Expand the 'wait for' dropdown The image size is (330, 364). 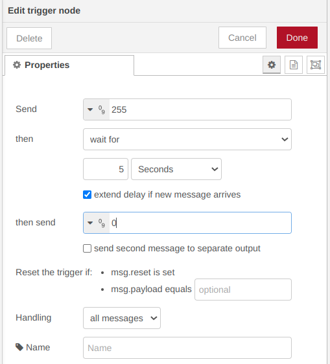point(187,139)
